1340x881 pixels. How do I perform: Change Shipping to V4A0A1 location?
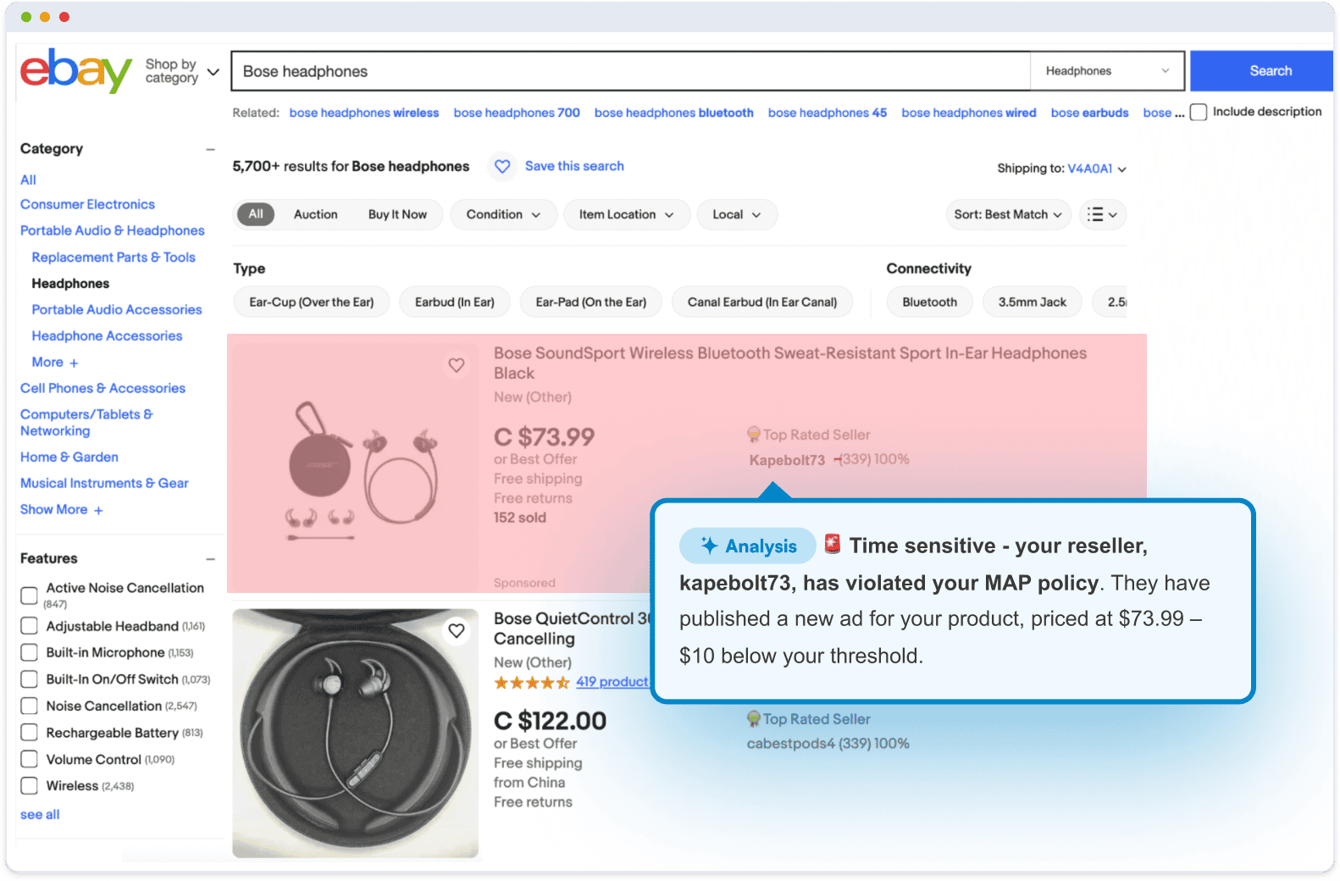click(x=1097, y=169)
